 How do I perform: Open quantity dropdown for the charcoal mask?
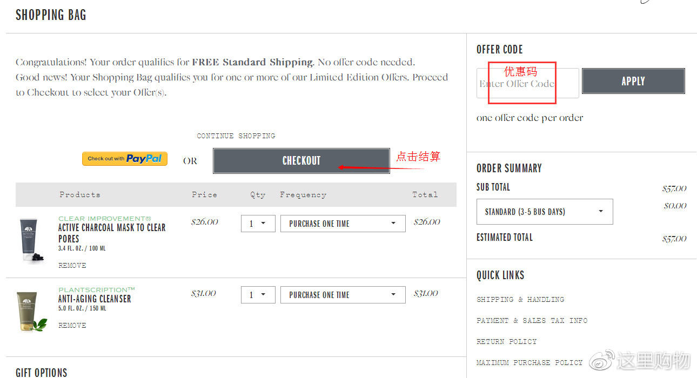click(x=258, y=224)
